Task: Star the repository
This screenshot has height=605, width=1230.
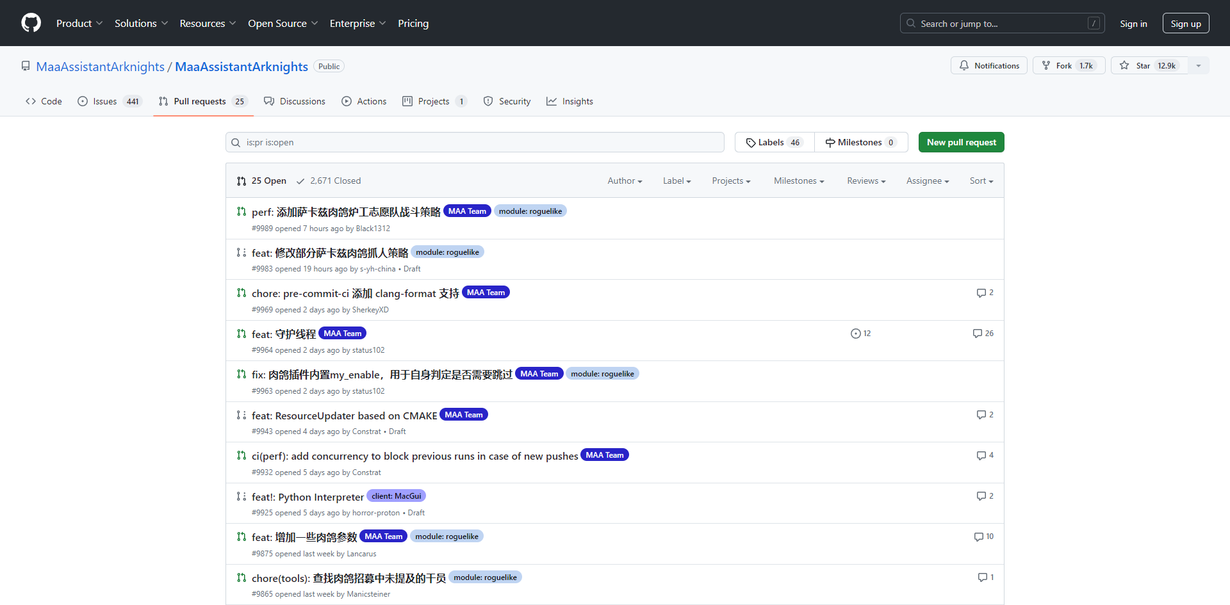Action: point(1149,65)
